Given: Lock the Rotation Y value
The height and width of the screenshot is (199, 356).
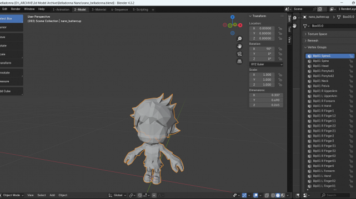Looking at the screenshot, I should (280, 54).
